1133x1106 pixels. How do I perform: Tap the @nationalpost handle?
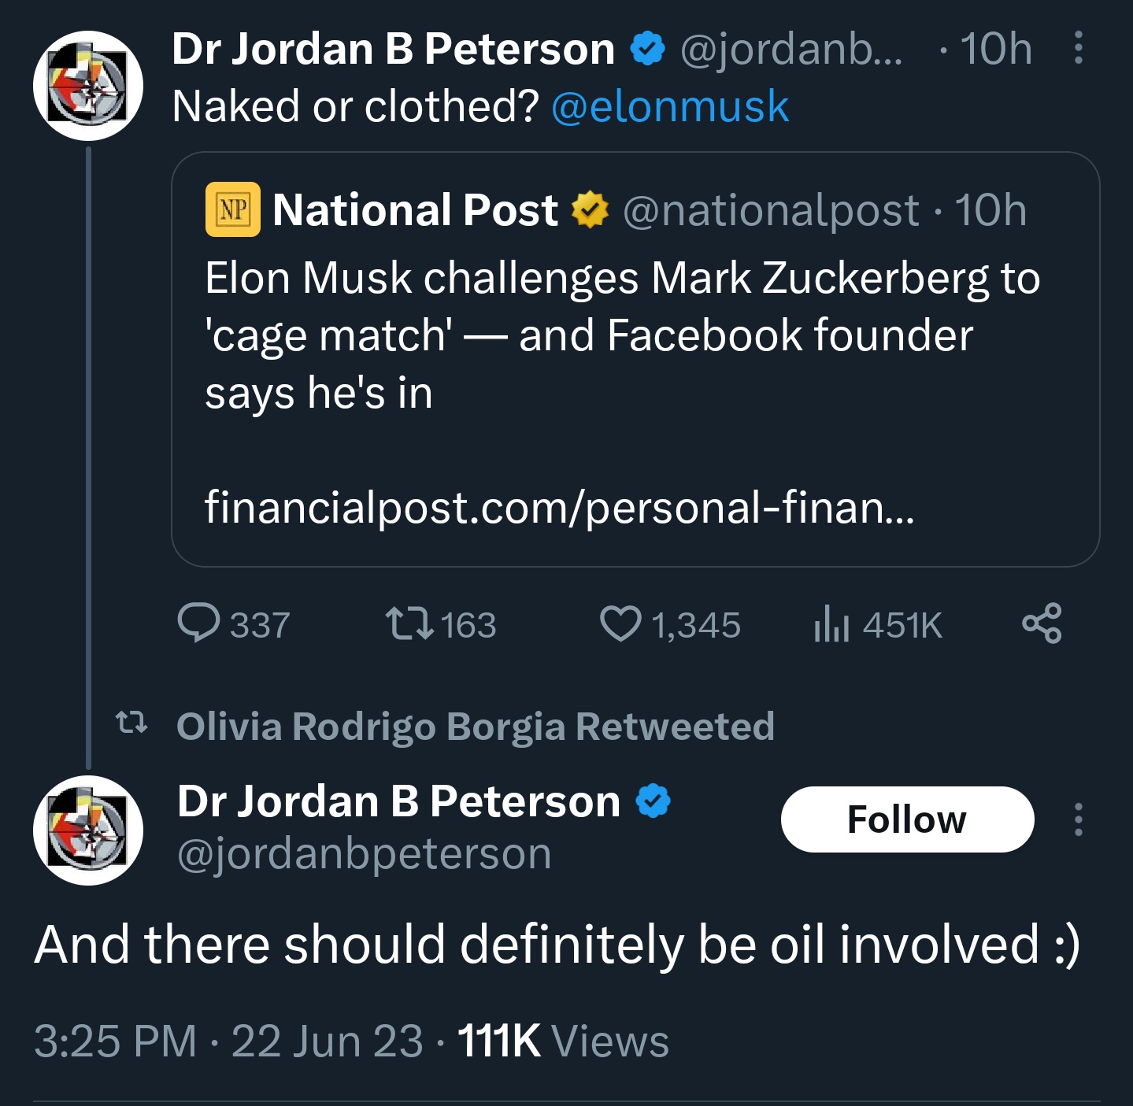point(771,210)
